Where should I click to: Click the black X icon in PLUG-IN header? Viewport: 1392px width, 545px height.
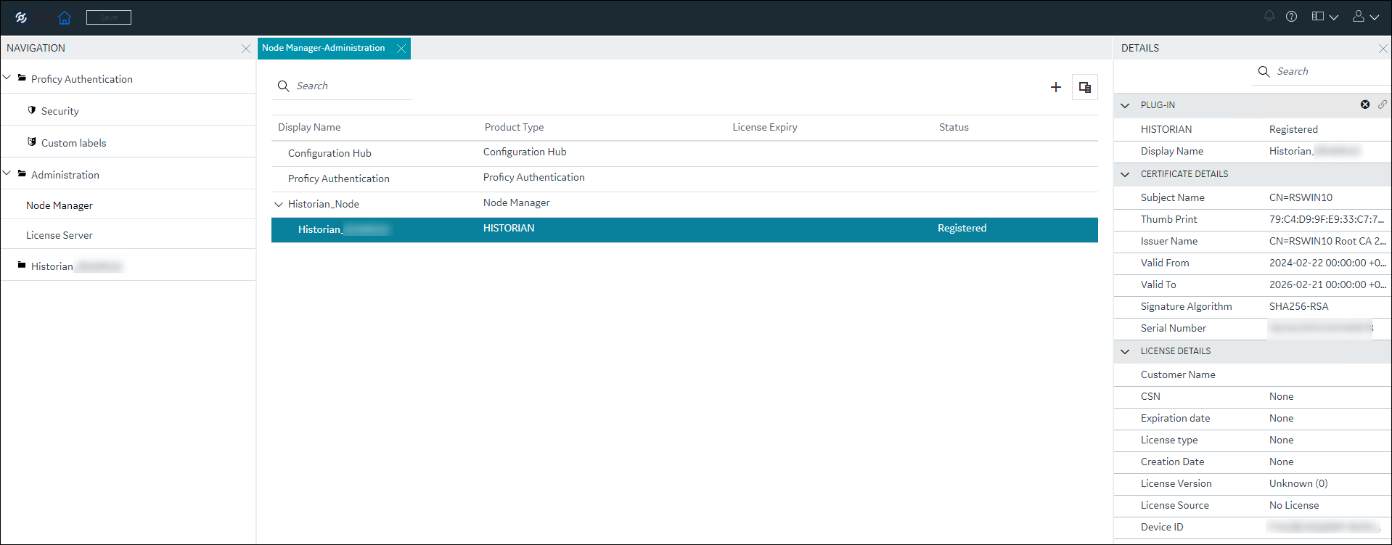coord(1365,105)
